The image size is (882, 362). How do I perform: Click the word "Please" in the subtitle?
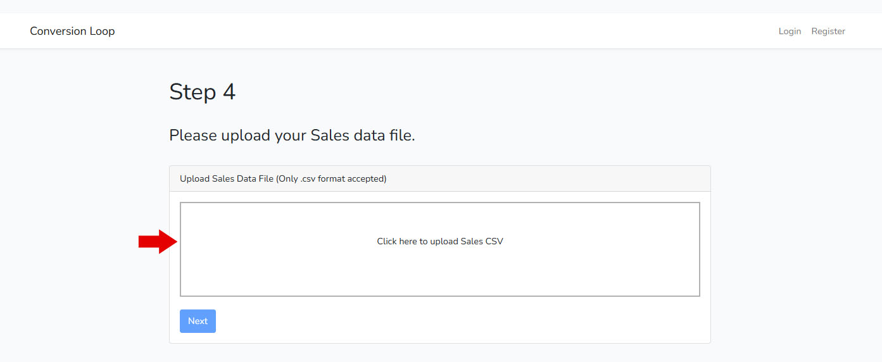coord(192,135)
